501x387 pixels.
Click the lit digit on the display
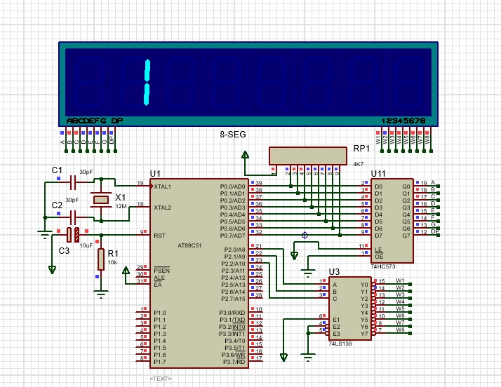click(x=147, y=83)
